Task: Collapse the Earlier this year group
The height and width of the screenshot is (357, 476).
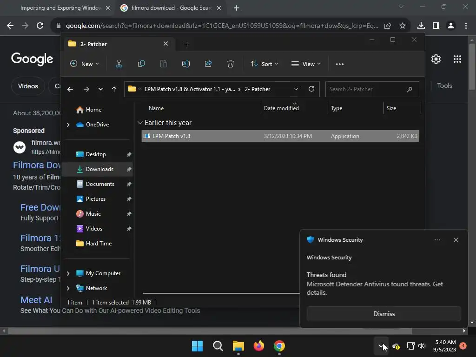Action: [x=140, y=123]
